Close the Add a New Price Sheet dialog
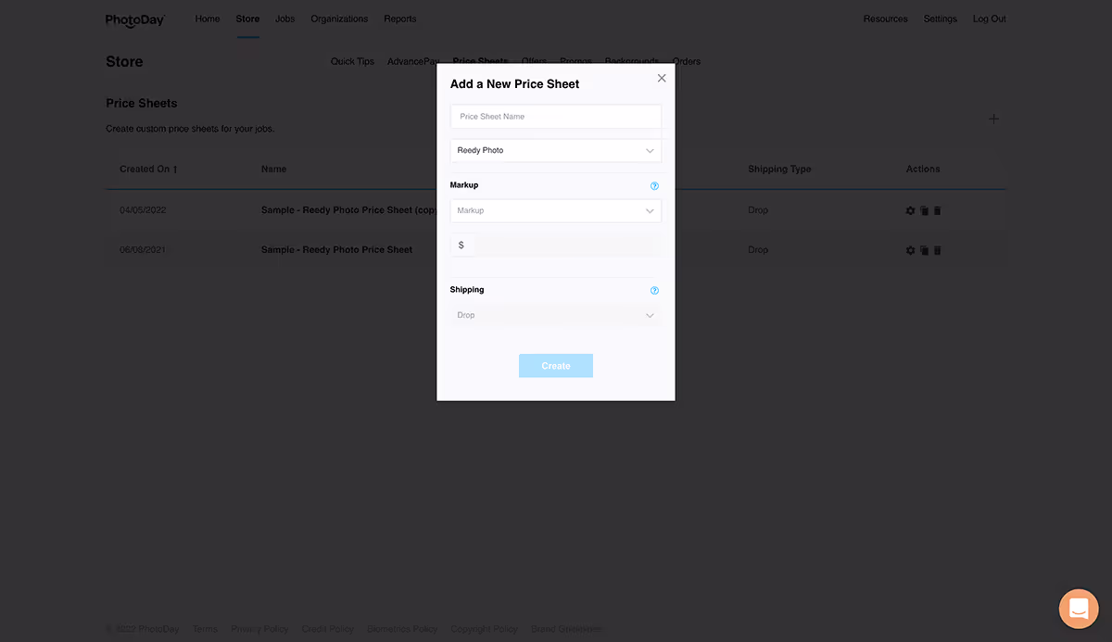 tap(662, 79)
